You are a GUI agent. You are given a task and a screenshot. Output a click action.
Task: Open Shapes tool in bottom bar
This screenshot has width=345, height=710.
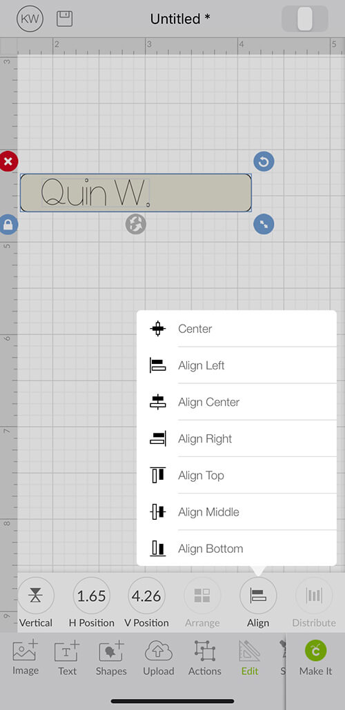click(111, 658)
